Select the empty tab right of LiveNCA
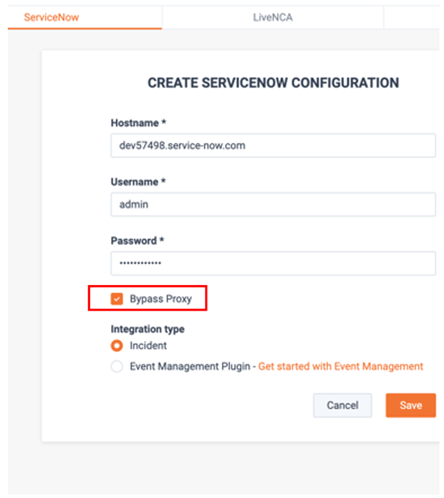 point(412,17)
